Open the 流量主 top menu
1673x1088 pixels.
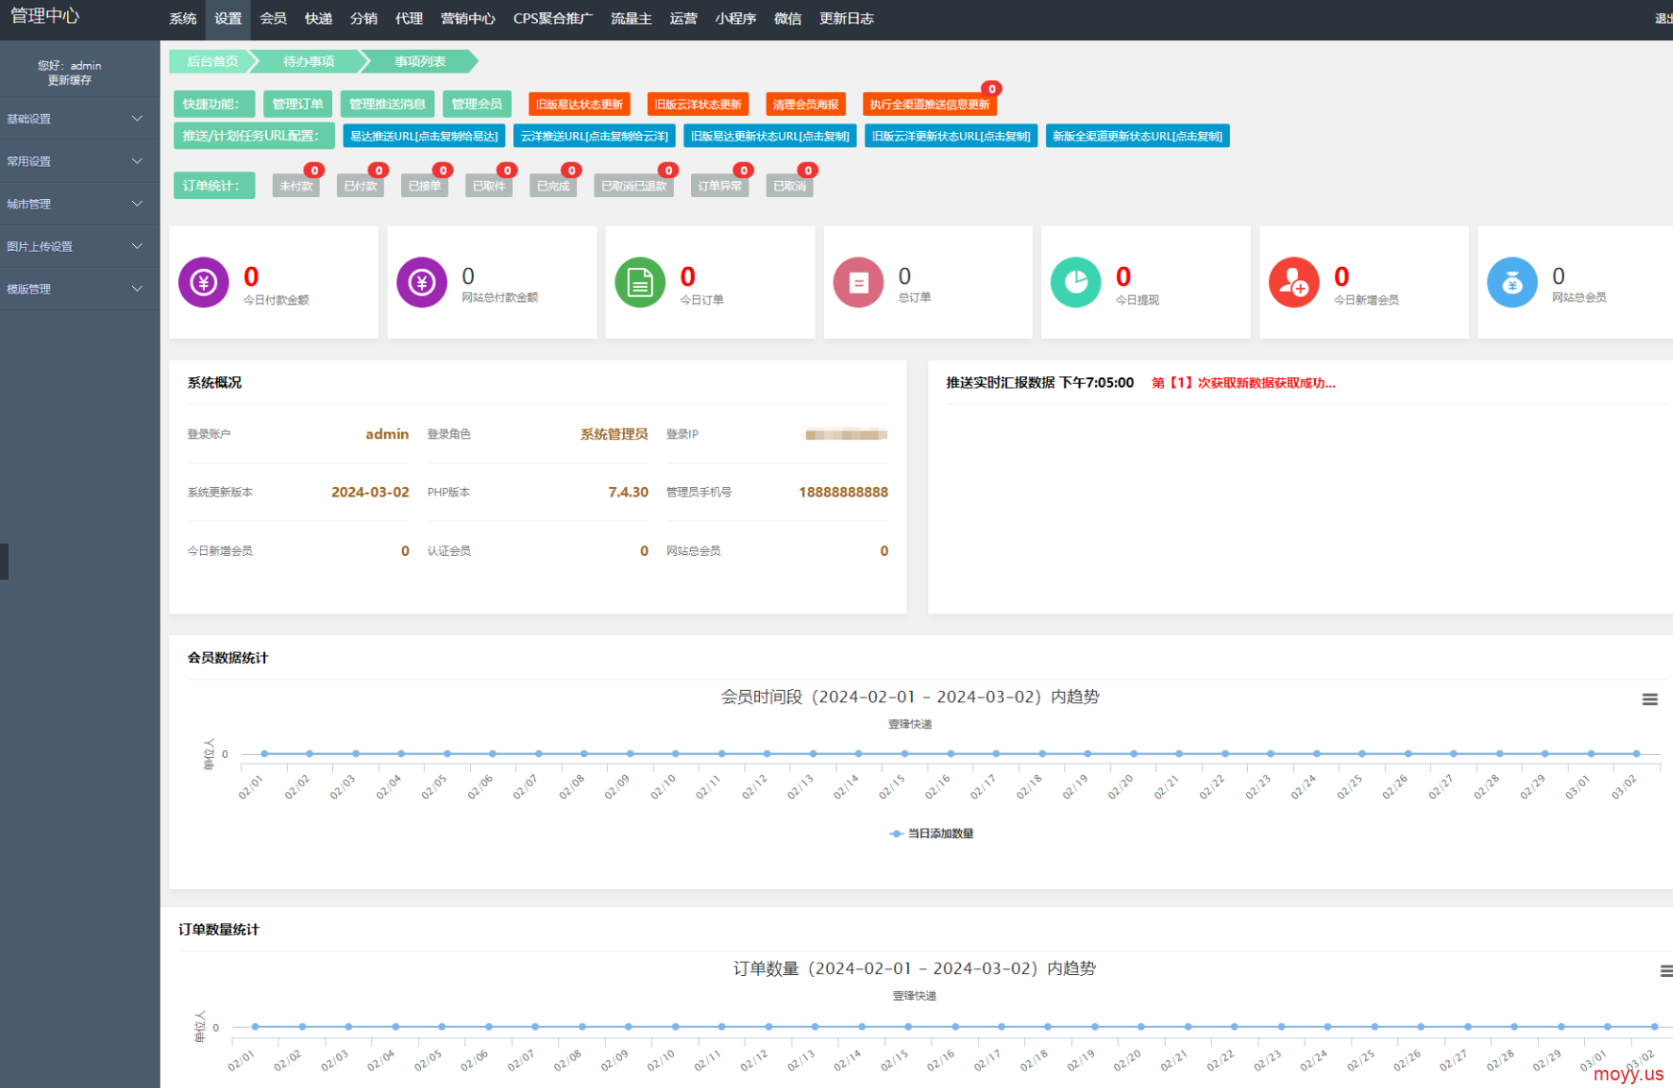(632, 19)
